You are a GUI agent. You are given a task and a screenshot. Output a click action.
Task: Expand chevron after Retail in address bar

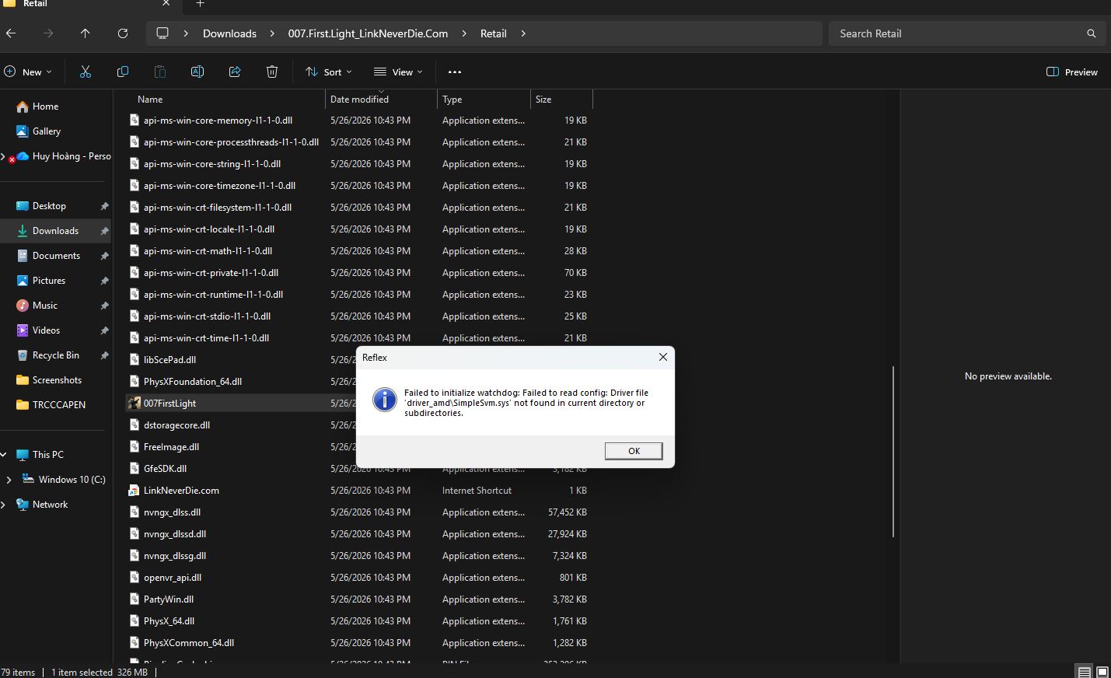523,33
